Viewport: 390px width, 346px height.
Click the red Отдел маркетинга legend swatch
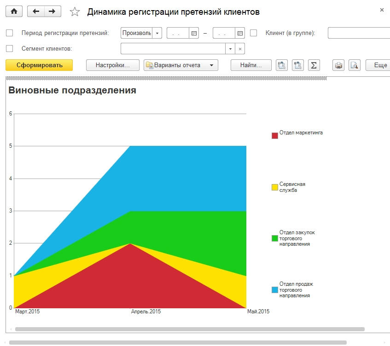click(275, 136)
